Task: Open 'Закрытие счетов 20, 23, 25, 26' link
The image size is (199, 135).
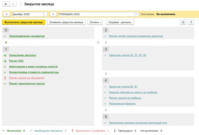Action: 127,55
